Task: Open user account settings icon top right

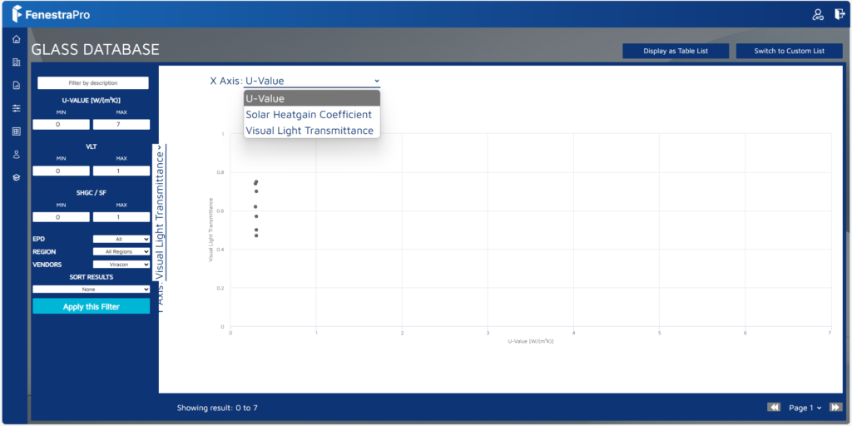Action: [818, 15]
